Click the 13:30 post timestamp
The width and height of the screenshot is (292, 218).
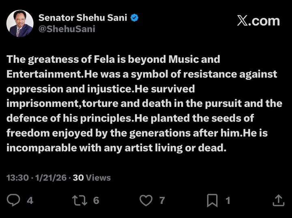tap(17, 177)
